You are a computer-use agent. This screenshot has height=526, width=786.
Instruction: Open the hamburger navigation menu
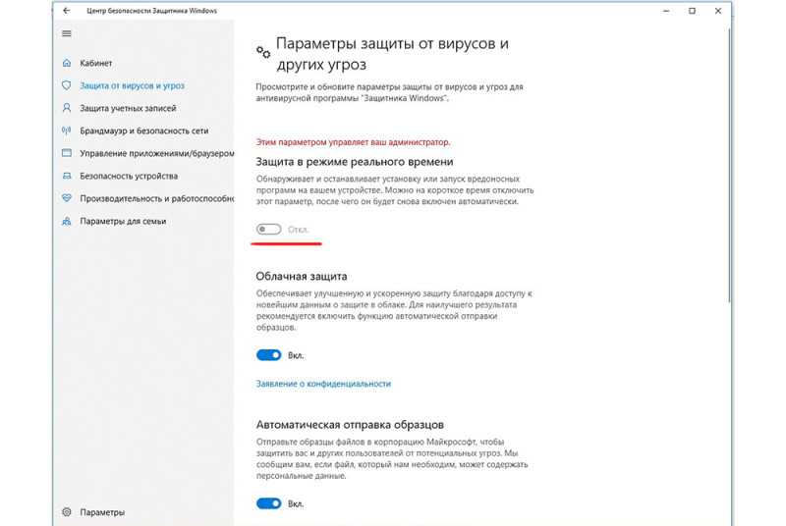click(x=67, y=33)
